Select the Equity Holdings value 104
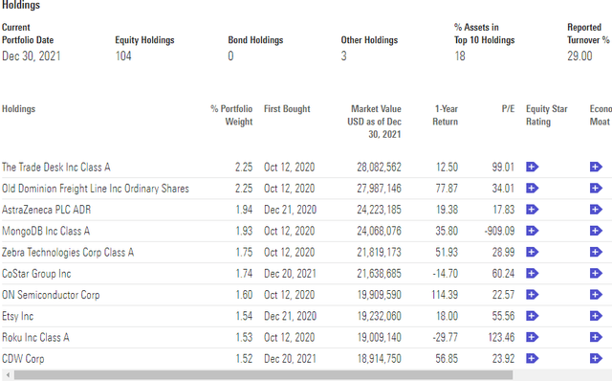This screenshot has height=381, width=612. (x=123, y=56)
